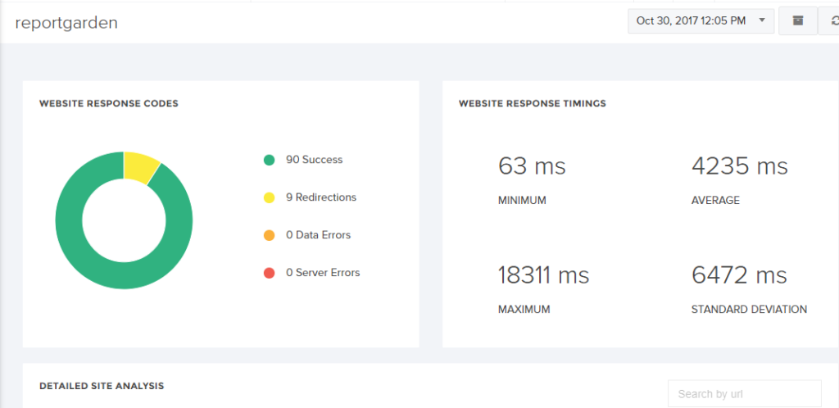Click the reportgarden page title
The height and width of the screenshot is (408, 839).
coord(66,22)
